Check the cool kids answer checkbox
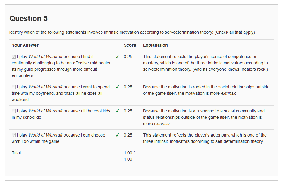Image resolution: width=283 pixels, height=181 pixels. [14, 111]
